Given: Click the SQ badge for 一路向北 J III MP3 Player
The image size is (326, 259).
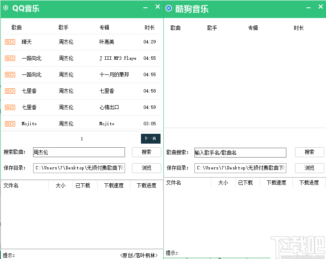Looking at the screenshot, I should click(x=10, y=58).
